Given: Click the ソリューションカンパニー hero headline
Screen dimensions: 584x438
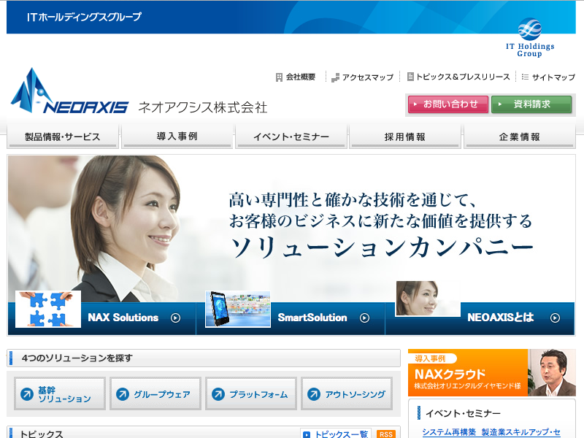Looking at the screenshot, I should tap(382, 247).
